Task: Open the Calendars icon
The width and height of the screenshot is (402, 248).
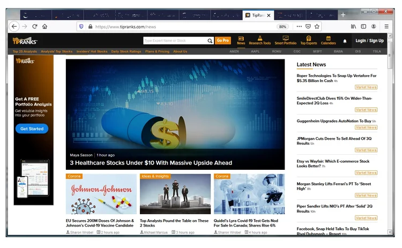Action: point(328,41)
